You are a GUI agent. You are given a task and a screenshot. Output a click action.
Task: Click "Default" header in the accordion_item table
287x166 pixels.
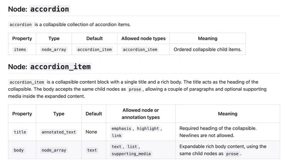pos(94,114)
